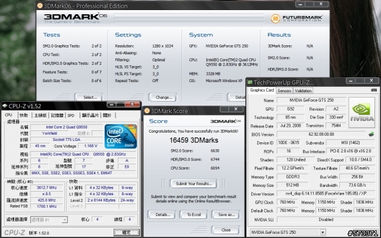This screenshot has height=238, width=381.
Task: Click the Level 2 cache 2 x 6144 KBytes field
Action: [102, 200]
